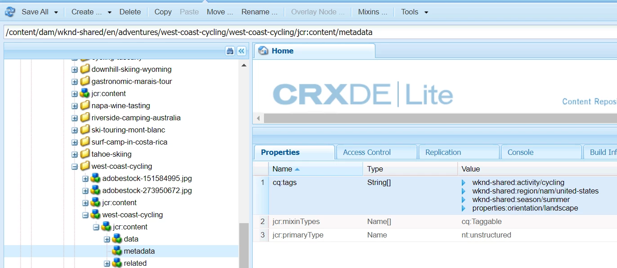
Task: Expand the surf-camp-in-costa-rica node
Action: pos(75,142)
